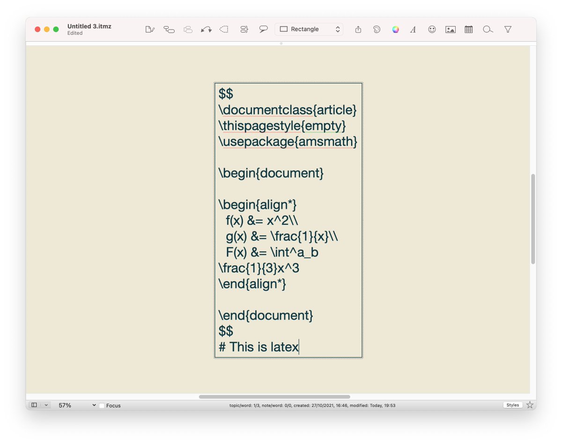
Task: Click the summary bracket icon
Action: [244, 29]
